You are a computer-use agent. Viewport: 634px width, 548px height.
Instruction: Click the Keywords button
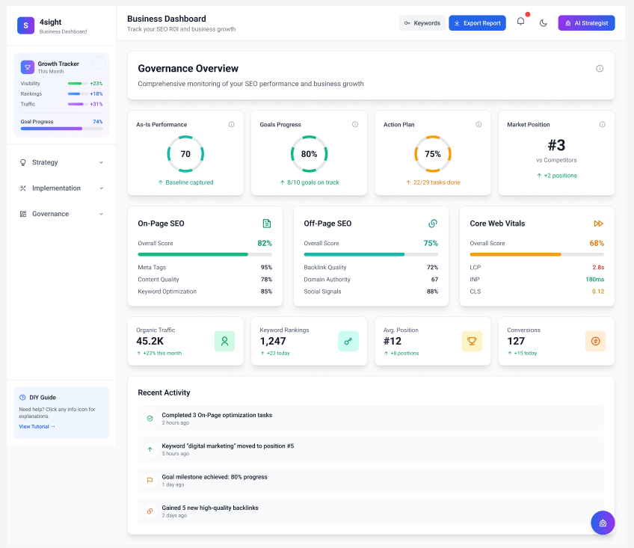coord(422,23)
